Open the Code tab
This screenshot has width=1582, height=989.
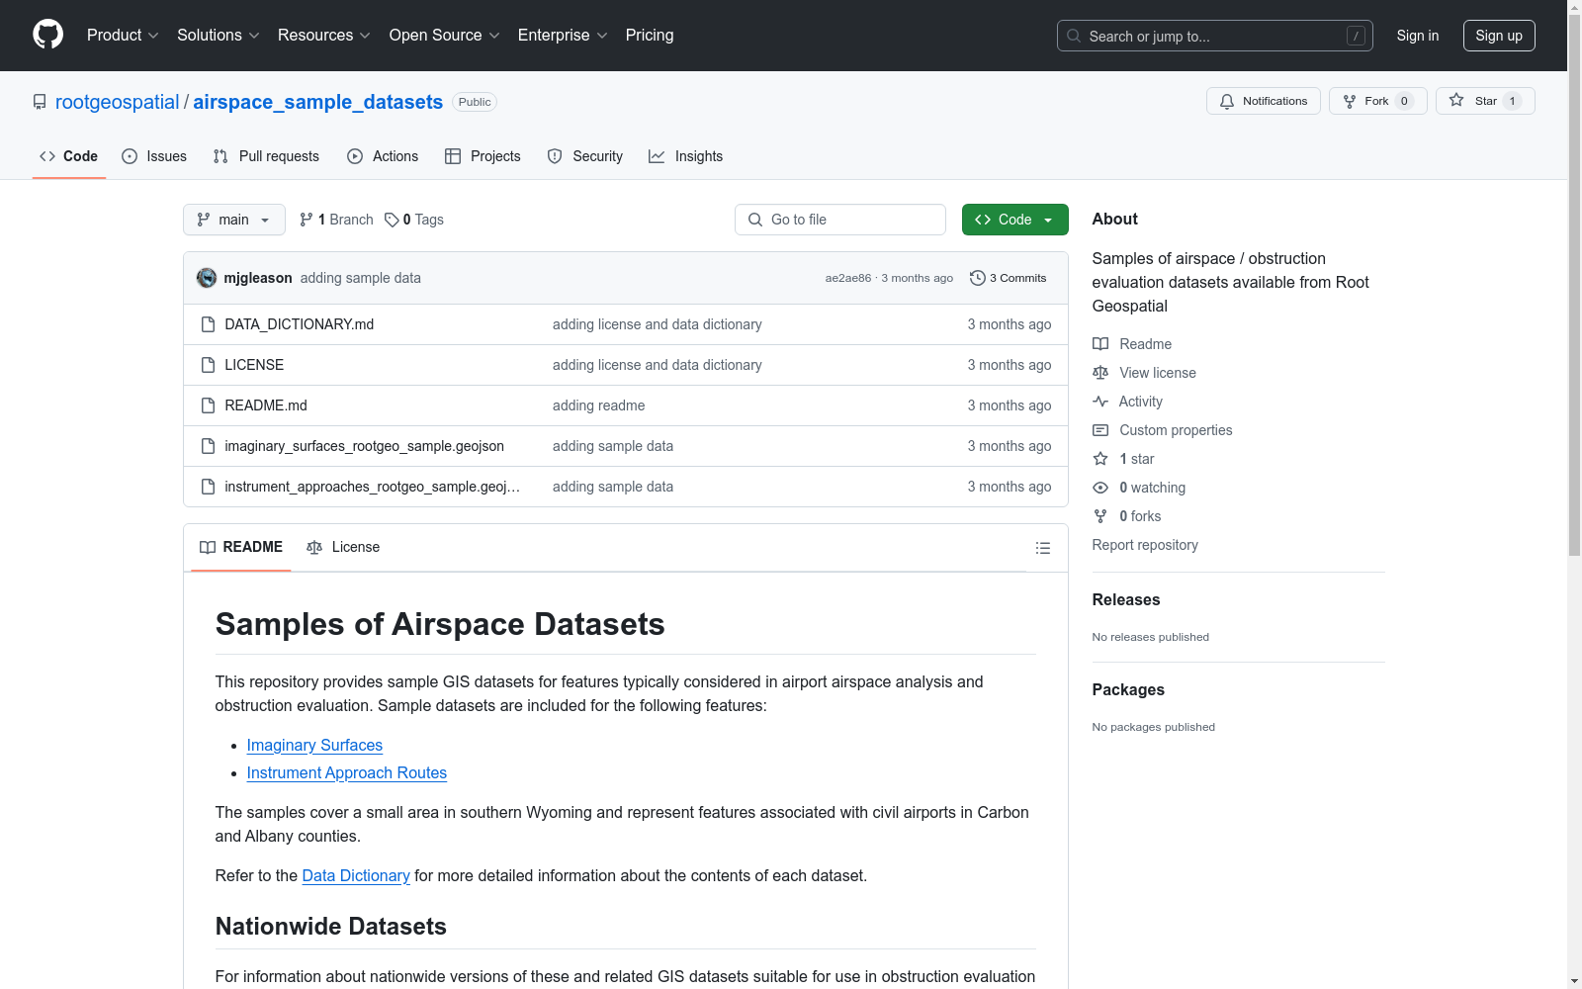click(69, 156)
